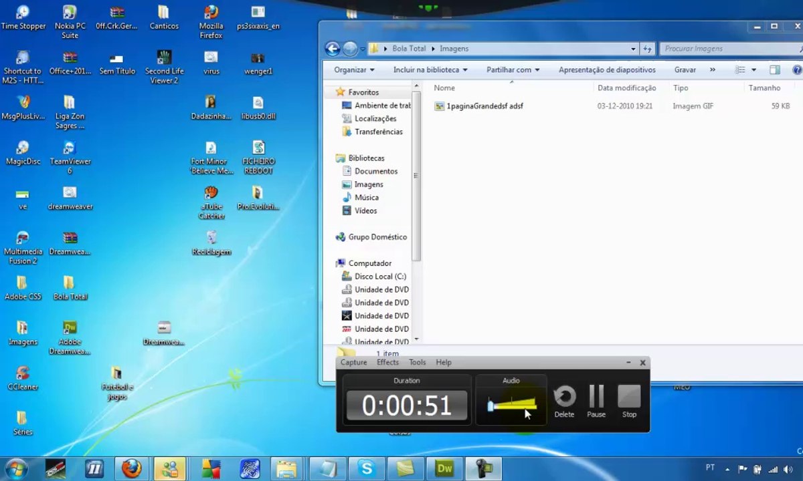Screen dimensions: 803x481
Task: Click the PT language indicator
Action: pyautogui.click(x=710, y=468)
